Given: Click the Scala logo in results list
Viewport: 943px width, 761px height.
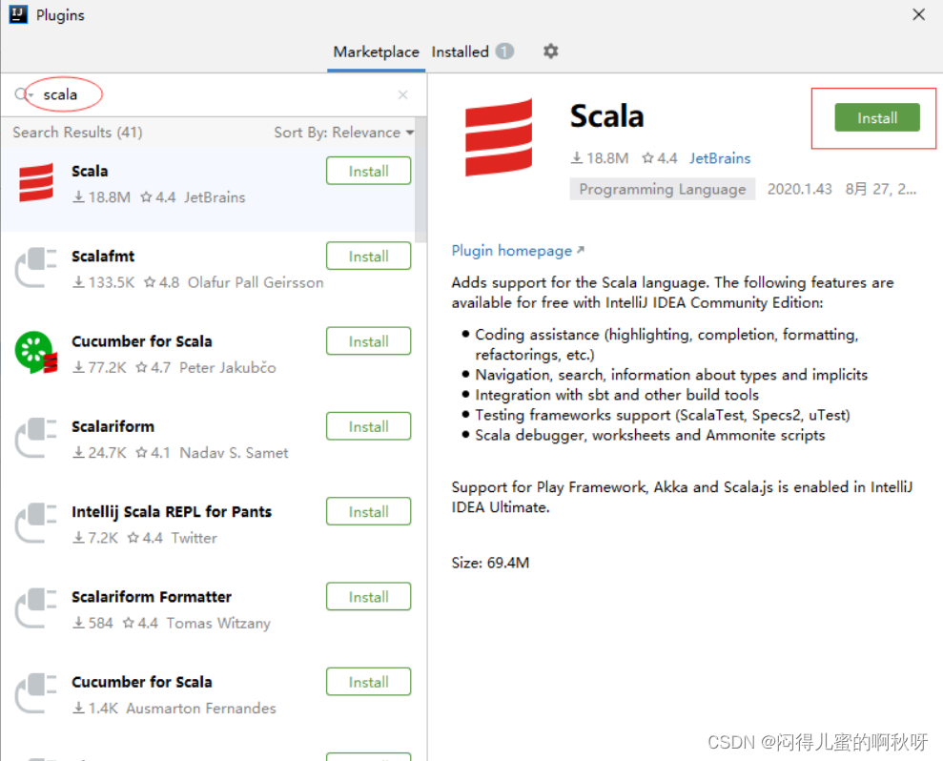Looking at the screenshot, I should point(36,182).
